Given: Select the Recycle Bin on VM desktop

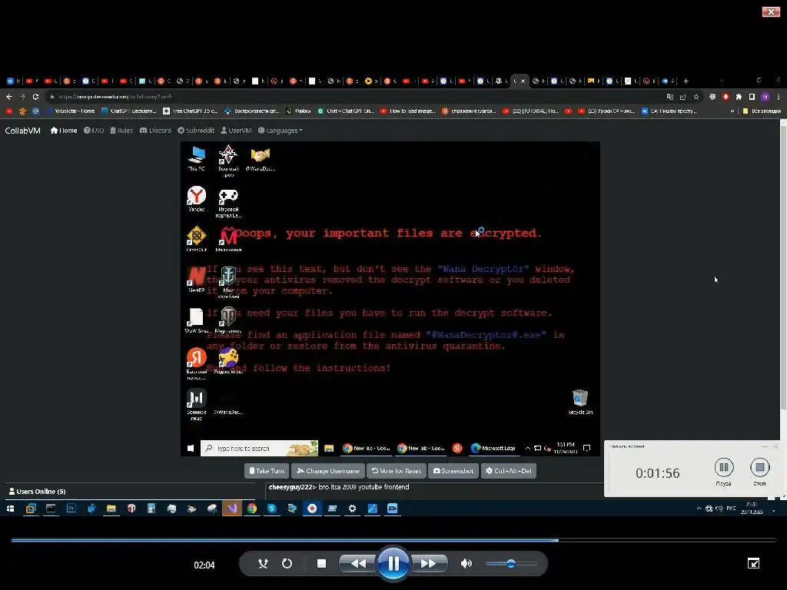Looking at the screenshot, I should pos(580,402).
